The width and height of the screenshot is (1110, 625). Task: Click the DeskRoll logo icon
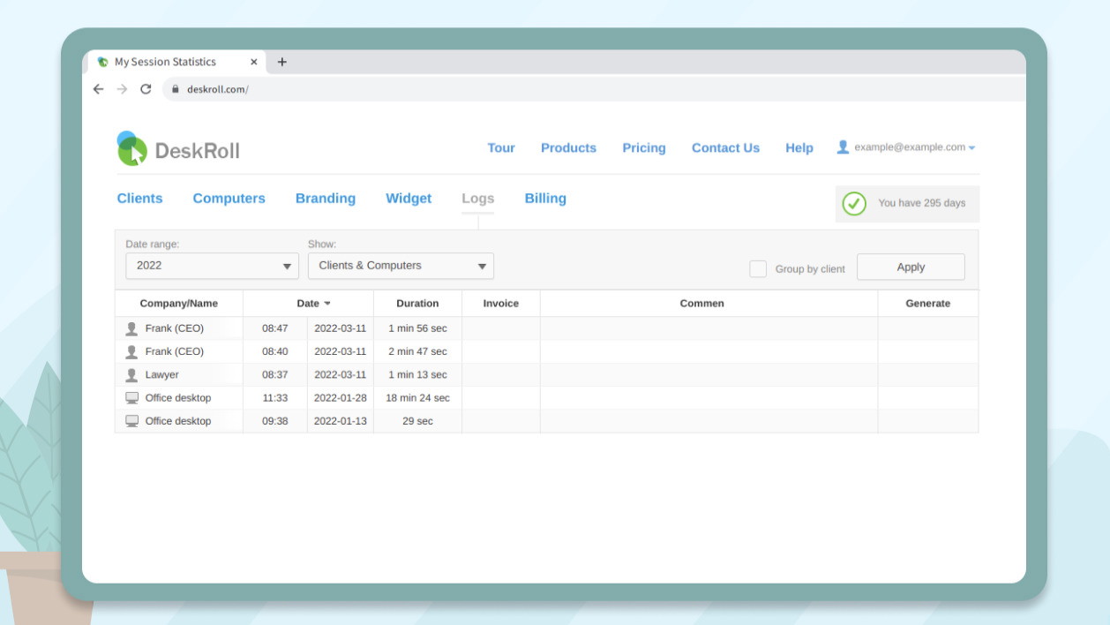tap(131, 149)
